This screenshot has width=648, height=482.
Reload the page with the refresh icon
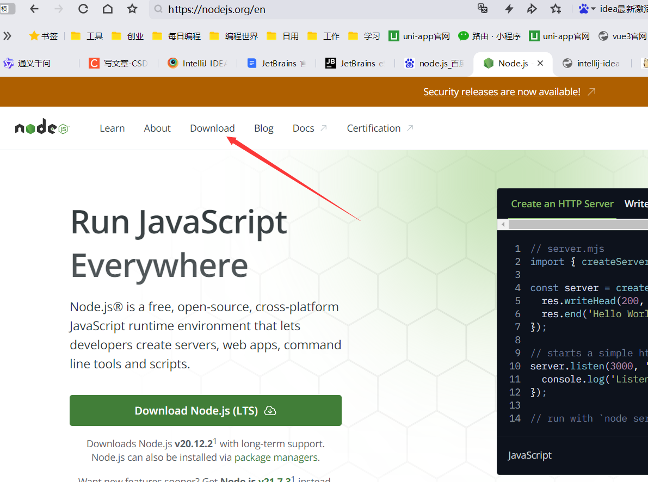[x=83, y=9]
